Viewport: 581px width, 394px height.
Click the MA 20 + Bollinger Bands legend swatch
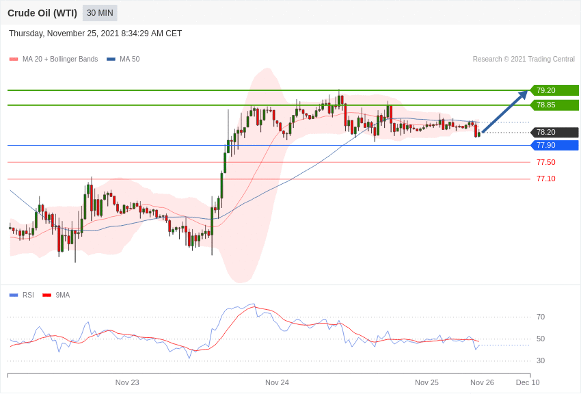(14, 59)
